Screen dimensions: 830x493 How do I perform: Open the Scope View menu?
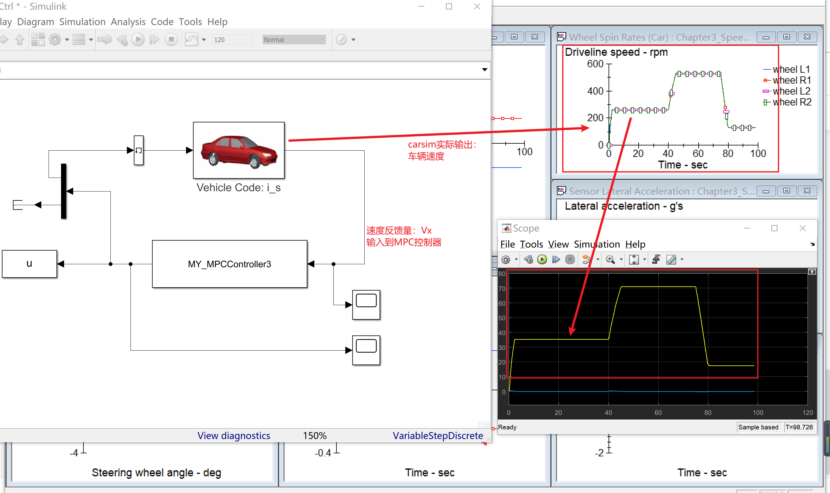(558, 244)
